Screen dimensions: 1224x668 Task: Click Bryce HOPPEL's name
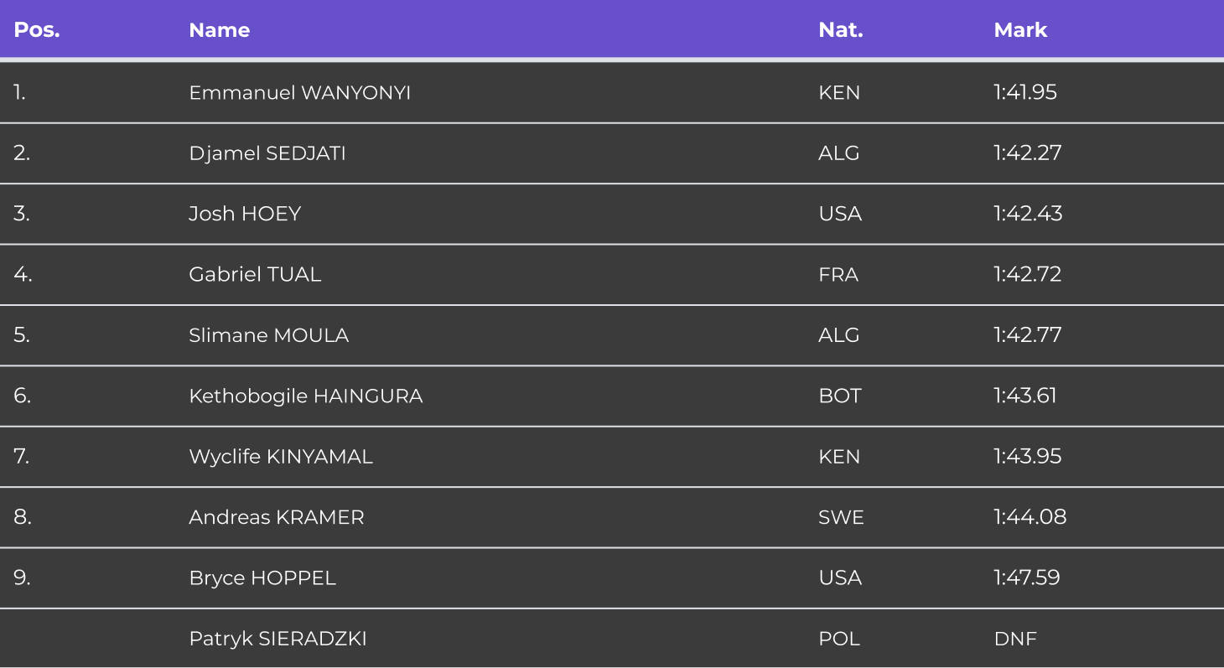click(x=262, y=577)
